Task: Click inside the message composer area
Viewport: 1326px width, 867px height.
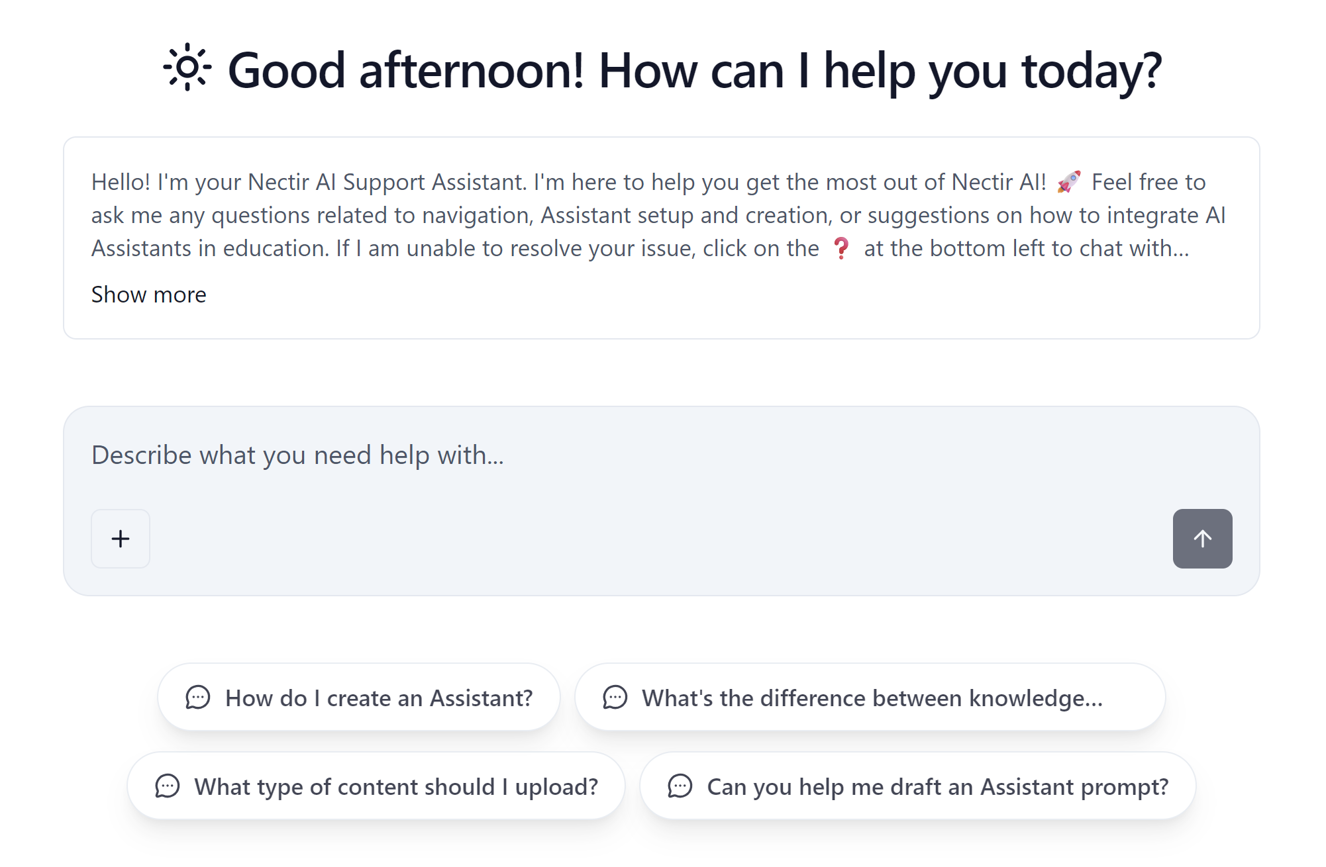Action: click(596, 496)
